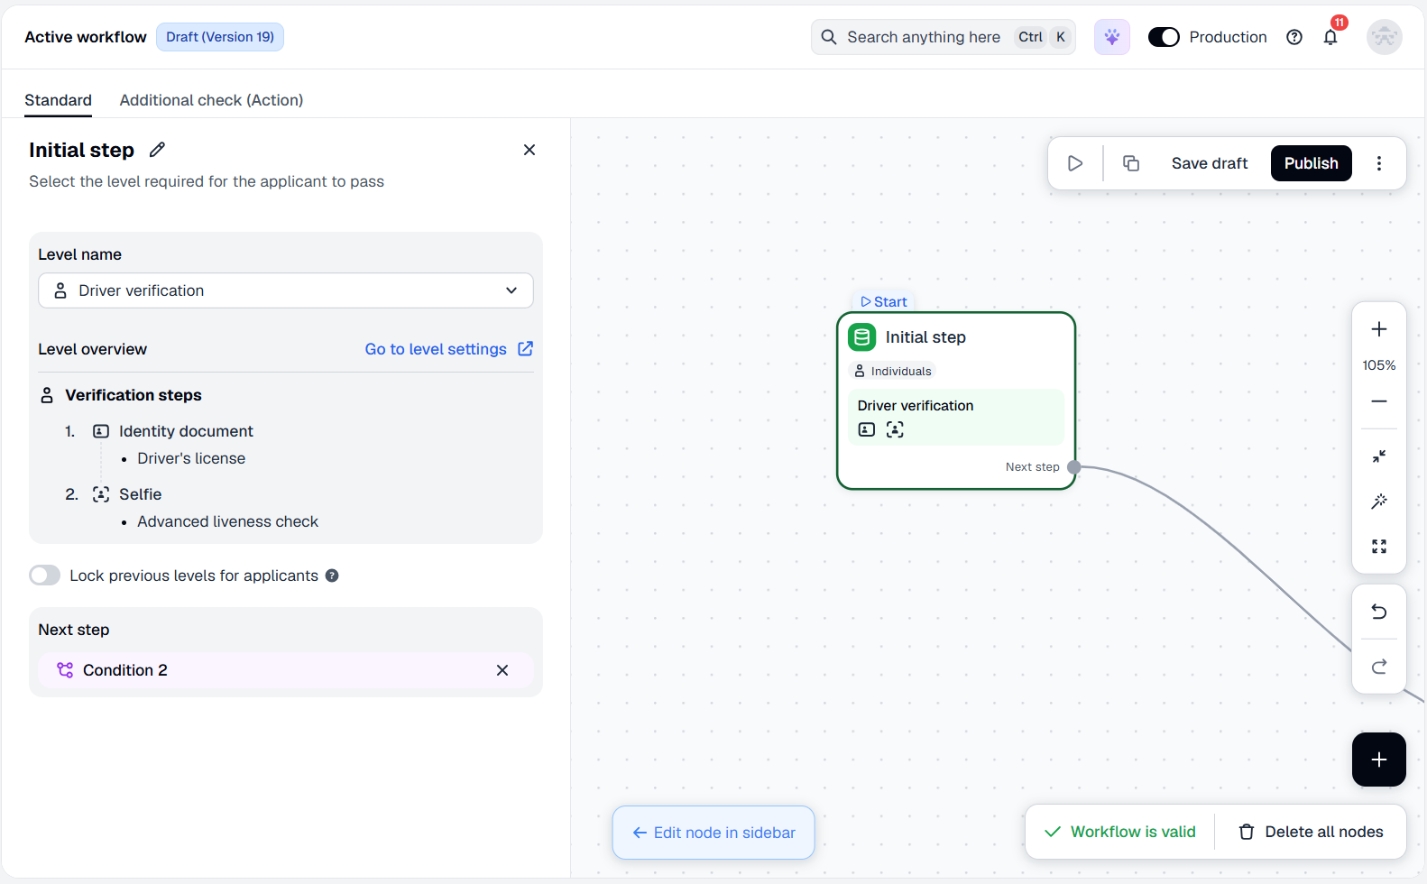This screenshot has width=1427, height=884.
Task: Run the workflow test play icon
Action: 1075,163
